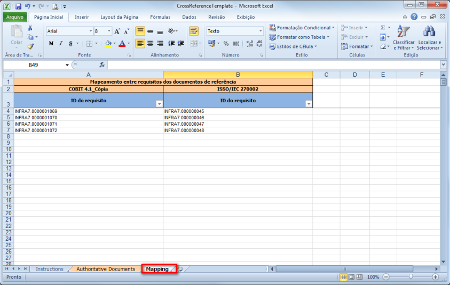Open the Authoritative Documents sheet tab
The width and height of the screenshot is (450, 285).
click(x=106, y=269)
